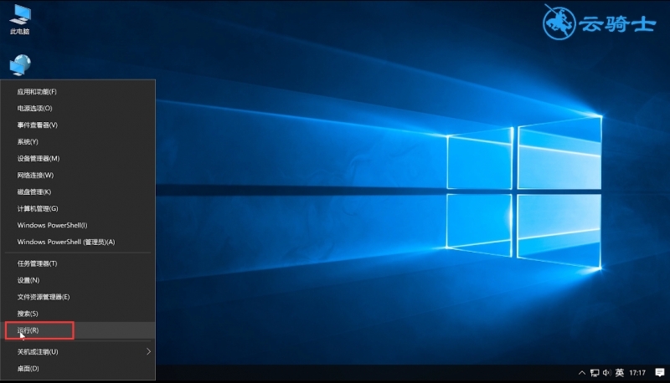Viewport: 670px width, 383px height.
Task: Expand the 关机或注销(U) submenu arrow
Action: (x=149, y=352)
